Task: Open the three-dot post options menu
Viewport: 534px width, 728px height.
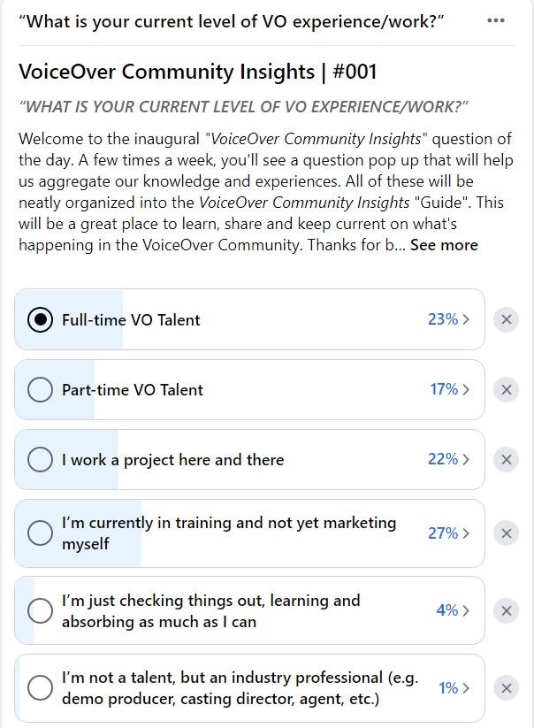Action: click(495, 20)
